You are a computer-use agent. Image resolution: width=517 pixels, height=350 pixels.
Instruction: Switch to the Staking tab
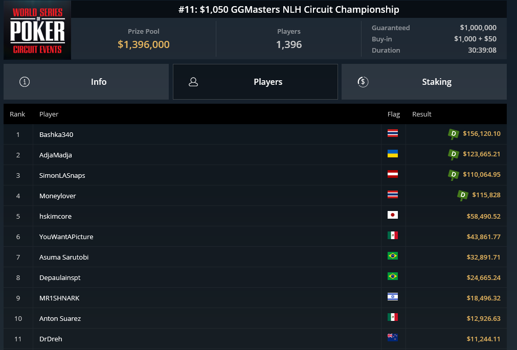click(424, 82)
